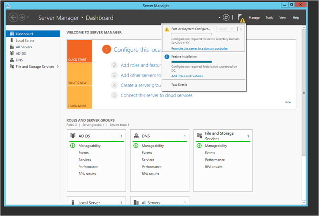Image resolution: width=319 pixels, height=216 pixels.
Task: Click the DNS tile header icon
Action: coord(136,136)
